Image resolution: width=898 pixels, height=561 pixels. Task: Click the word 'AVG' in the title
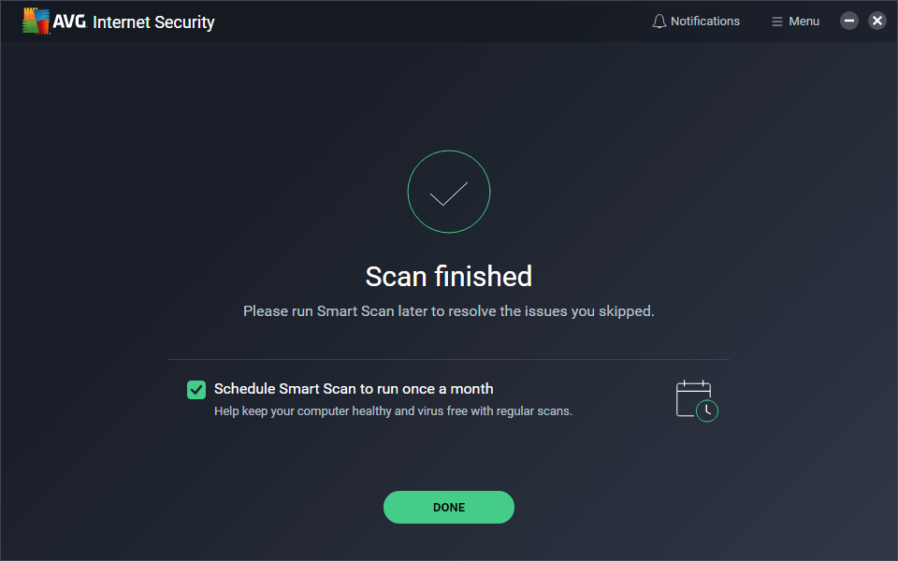tap(71, 22)
